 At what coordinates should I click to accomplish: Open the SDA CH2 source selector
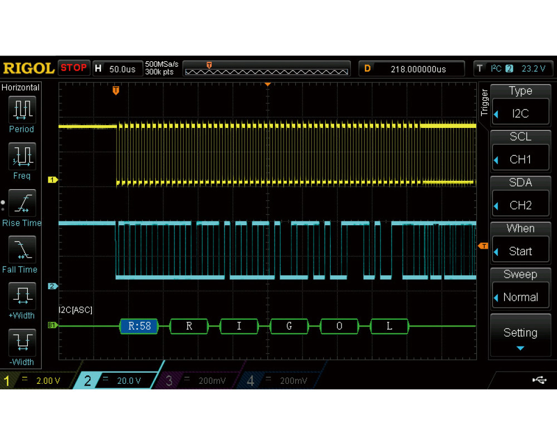[x=520, y=196]
